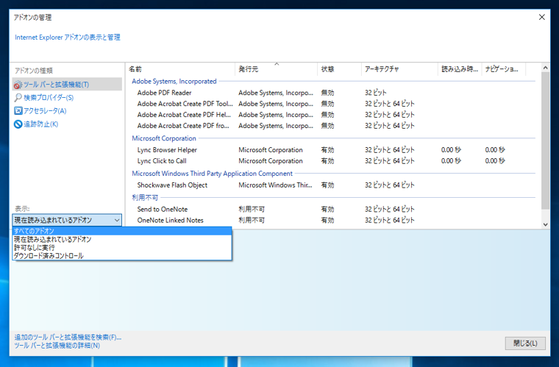This screenshot has width=559, height=367.
Task: Click the 検索プロバイダー magnifier icon
Action: pos(18,98)
